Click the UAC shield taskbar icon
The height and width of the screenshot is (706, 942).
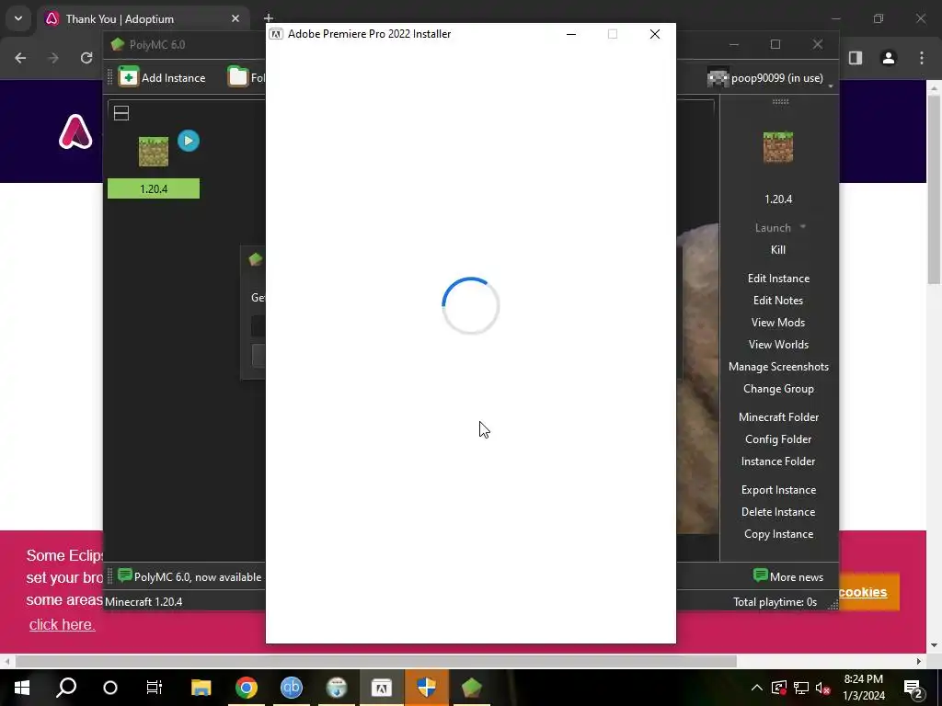pos(427,688)
